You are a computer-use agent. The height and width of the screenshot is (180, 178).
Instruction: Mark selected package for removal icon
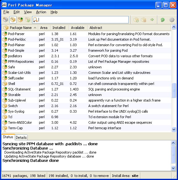(143, 20)
